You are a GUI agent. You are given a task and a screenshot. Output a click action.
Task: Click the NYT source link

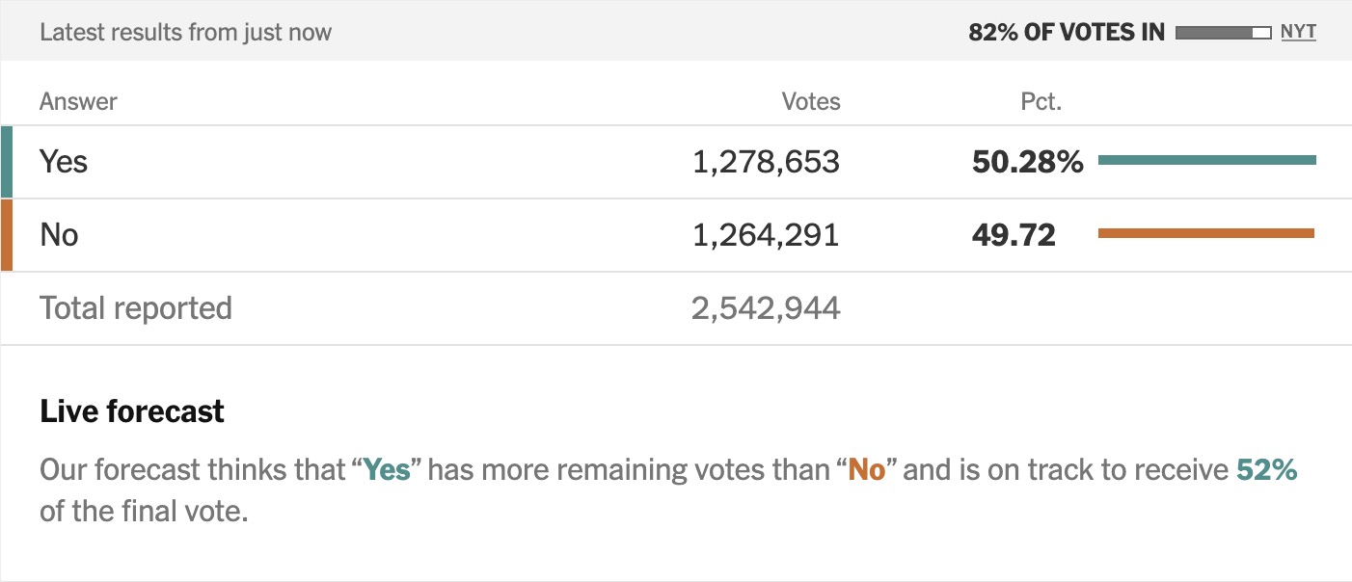[x=1298, y=32]
